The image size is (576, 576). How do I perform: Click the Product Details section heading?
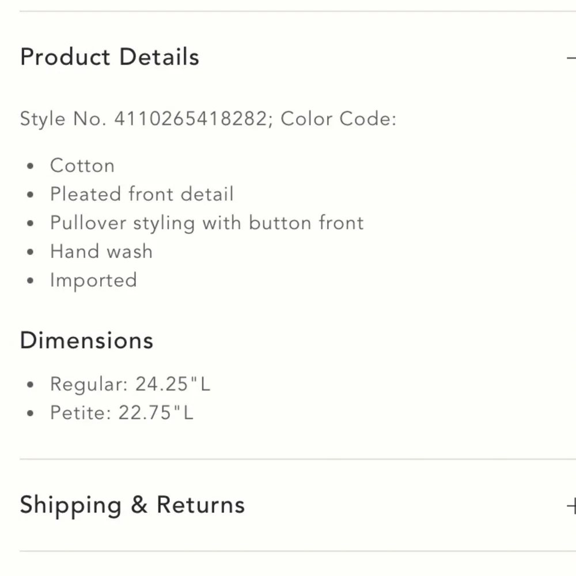pos(109,57)
